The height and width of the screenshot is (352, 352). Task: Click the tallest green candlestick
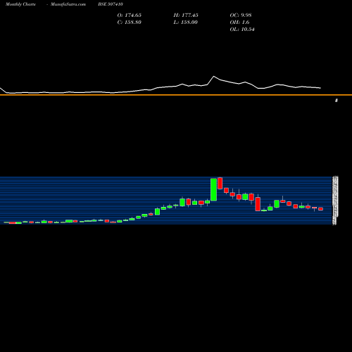213,189
